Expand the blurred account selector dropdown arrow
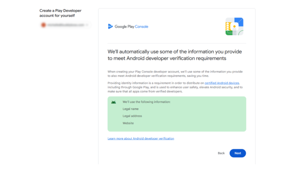The width and height of the screenshot is (305, 171). tap(87, 25)
